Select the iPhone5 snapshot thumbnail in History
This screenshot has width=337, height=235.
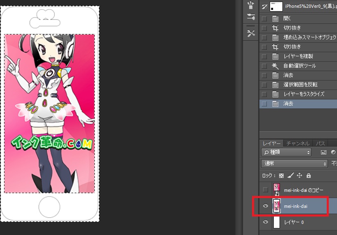coord(276,7)
